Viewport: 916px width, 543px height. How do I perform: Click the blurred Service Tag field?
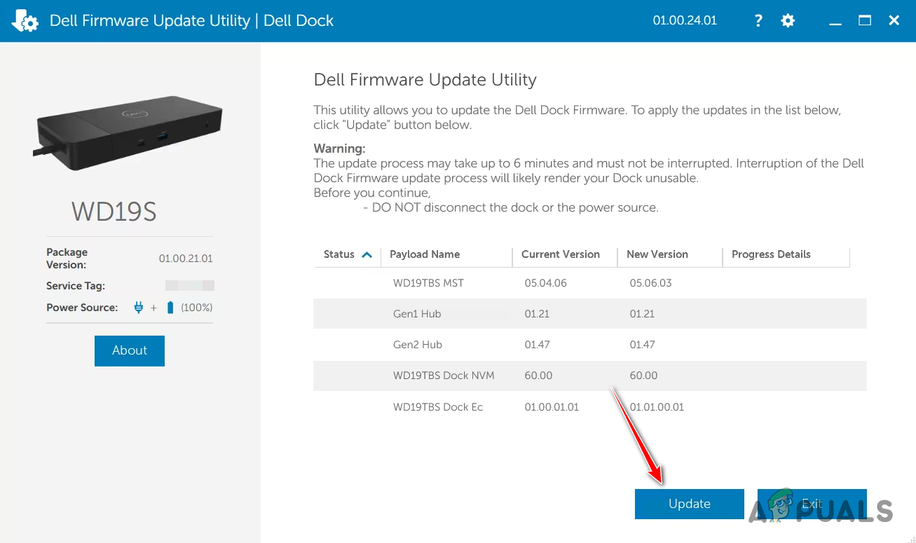(x=189, y=285)
